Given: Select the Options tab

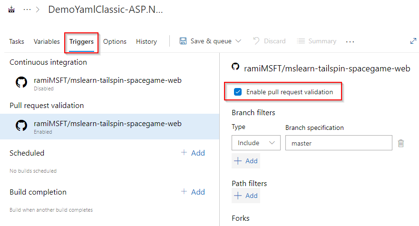Looking at the screenshot, I should [115, 41].
